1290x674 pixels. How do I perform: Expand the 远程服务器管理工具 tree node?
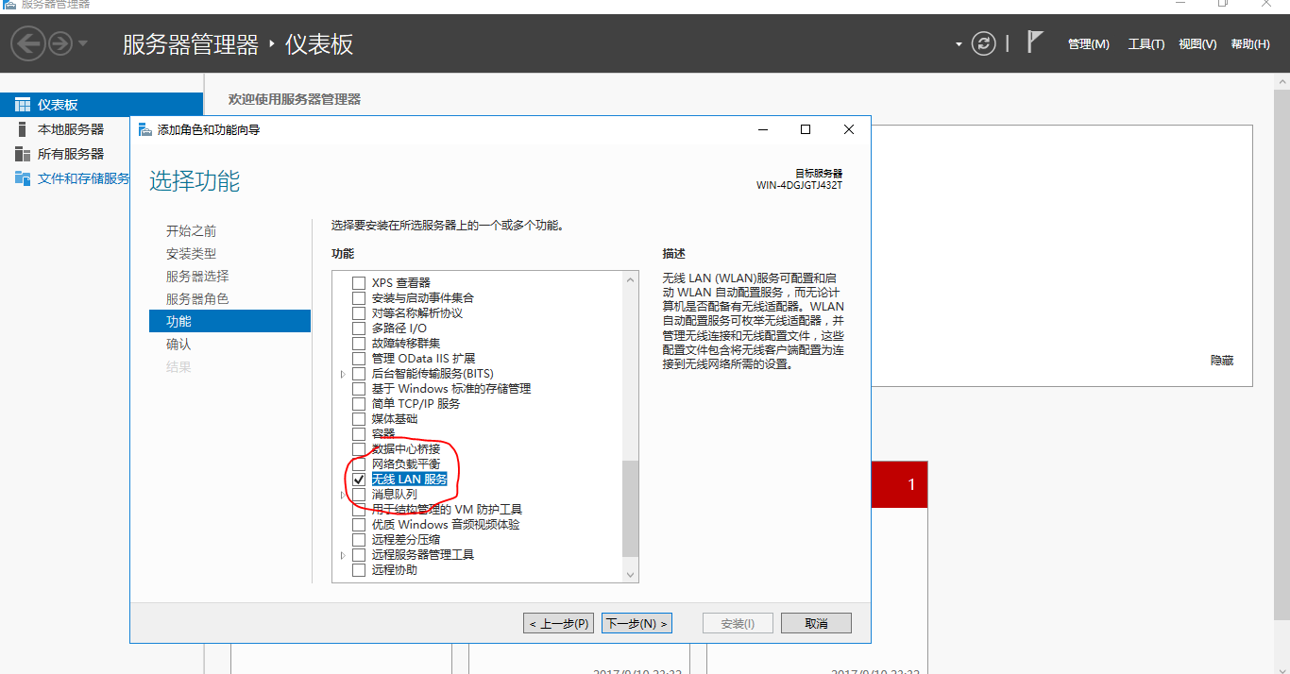343,555
